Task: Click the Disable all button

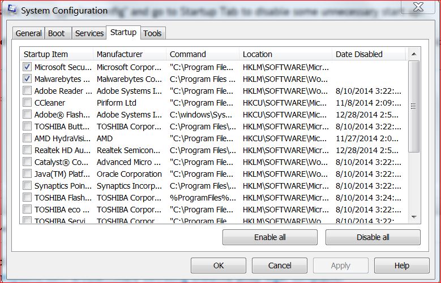Action: tap(373, 237)
